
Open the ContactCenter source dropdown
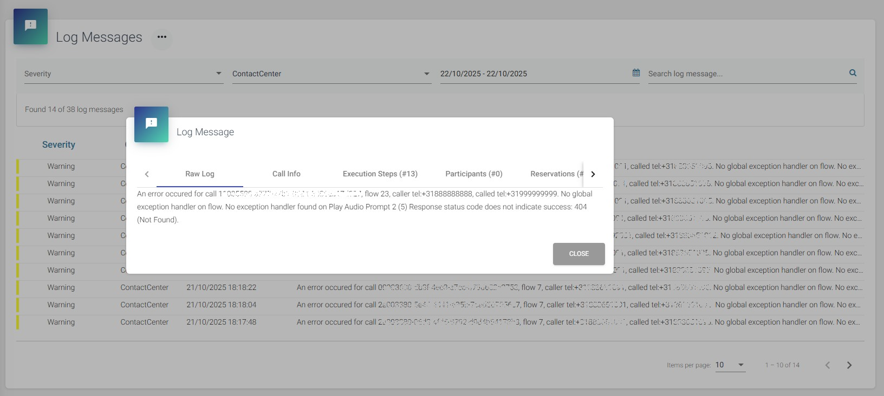[331, 74]
